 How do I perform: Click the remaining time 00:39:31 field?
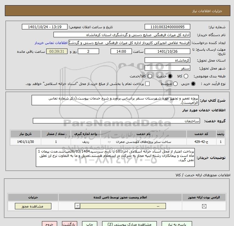click(x=57, y=51)
